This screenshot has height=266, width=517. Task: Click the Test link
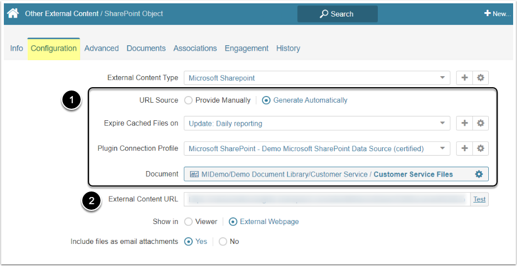[479, 199]
